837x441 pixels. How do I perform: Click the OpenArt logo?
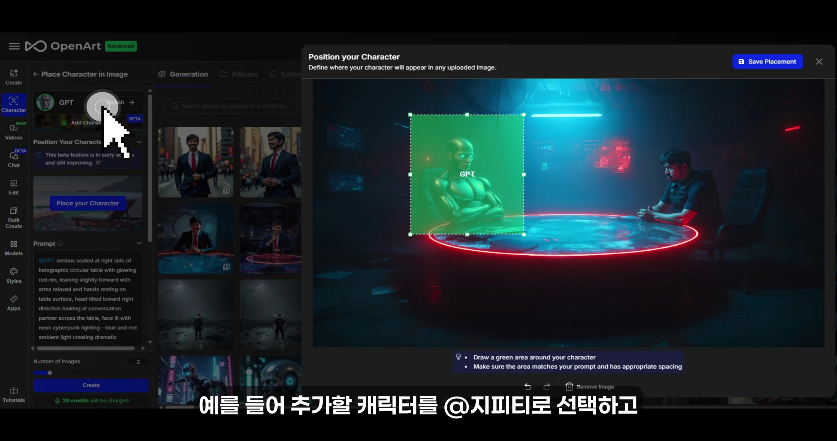[x=63, y=46]
